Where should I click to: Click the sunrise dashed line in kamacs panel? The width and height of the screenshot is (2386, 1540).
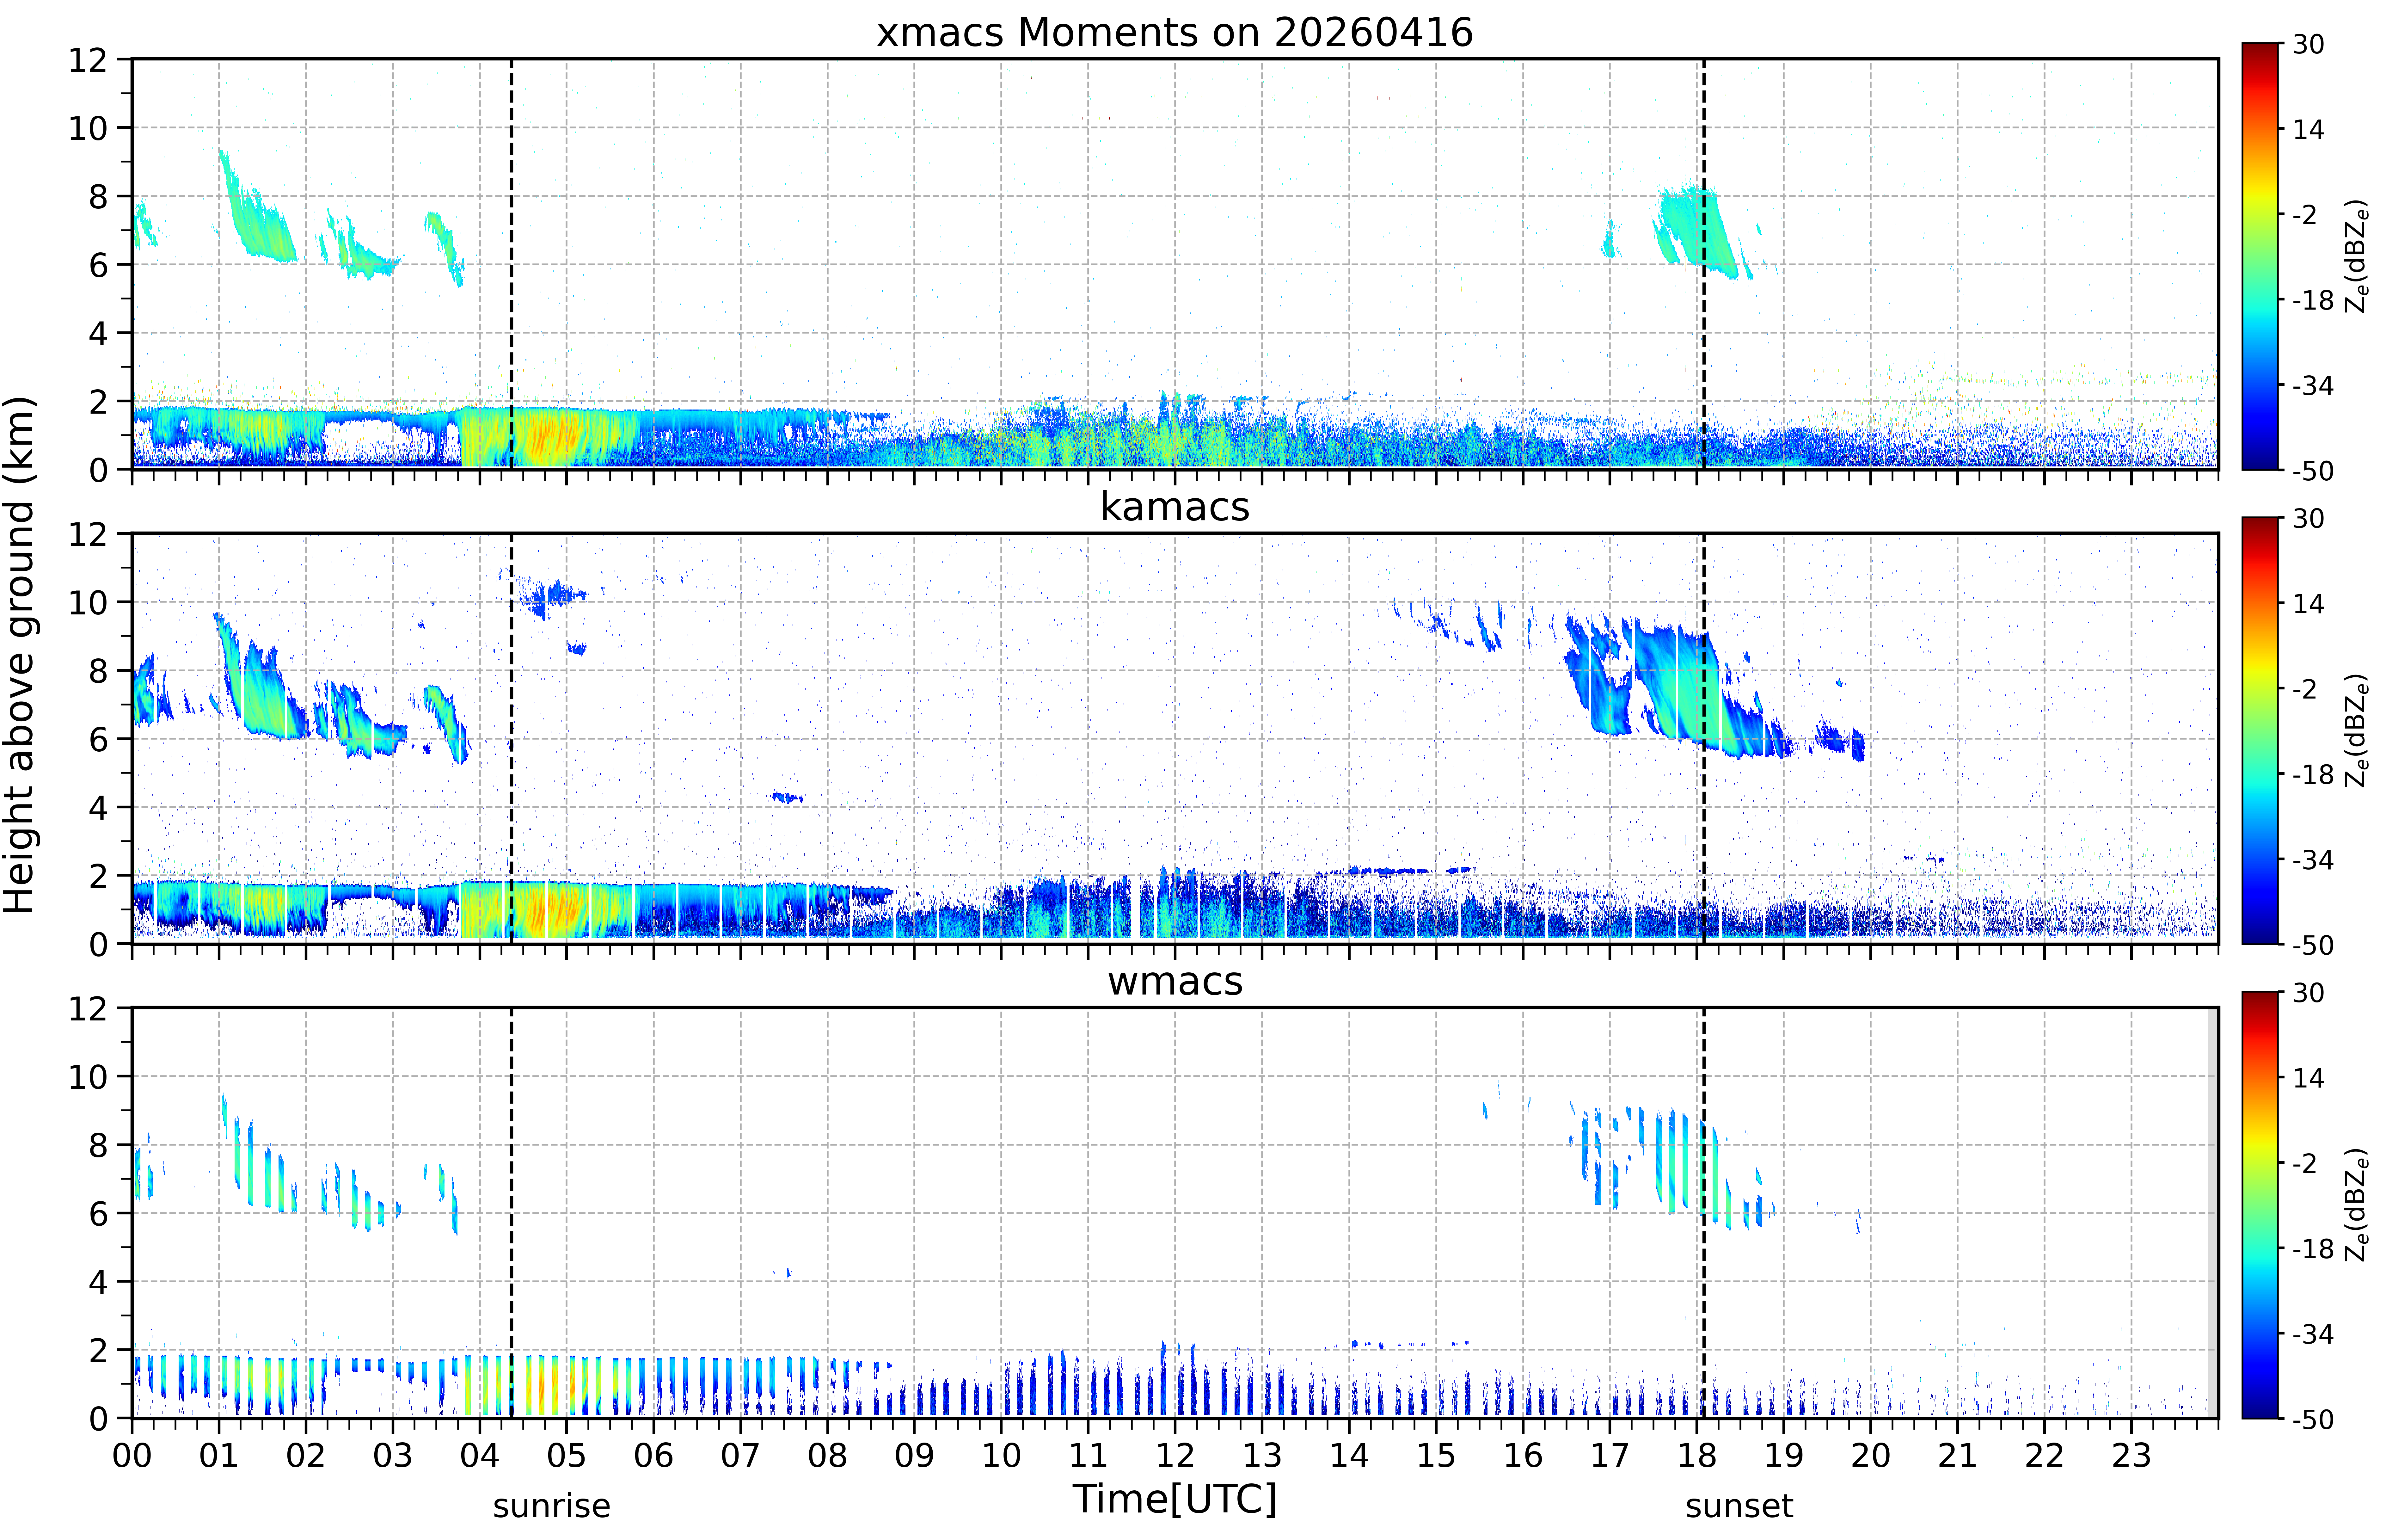click(x=512, y=738)
